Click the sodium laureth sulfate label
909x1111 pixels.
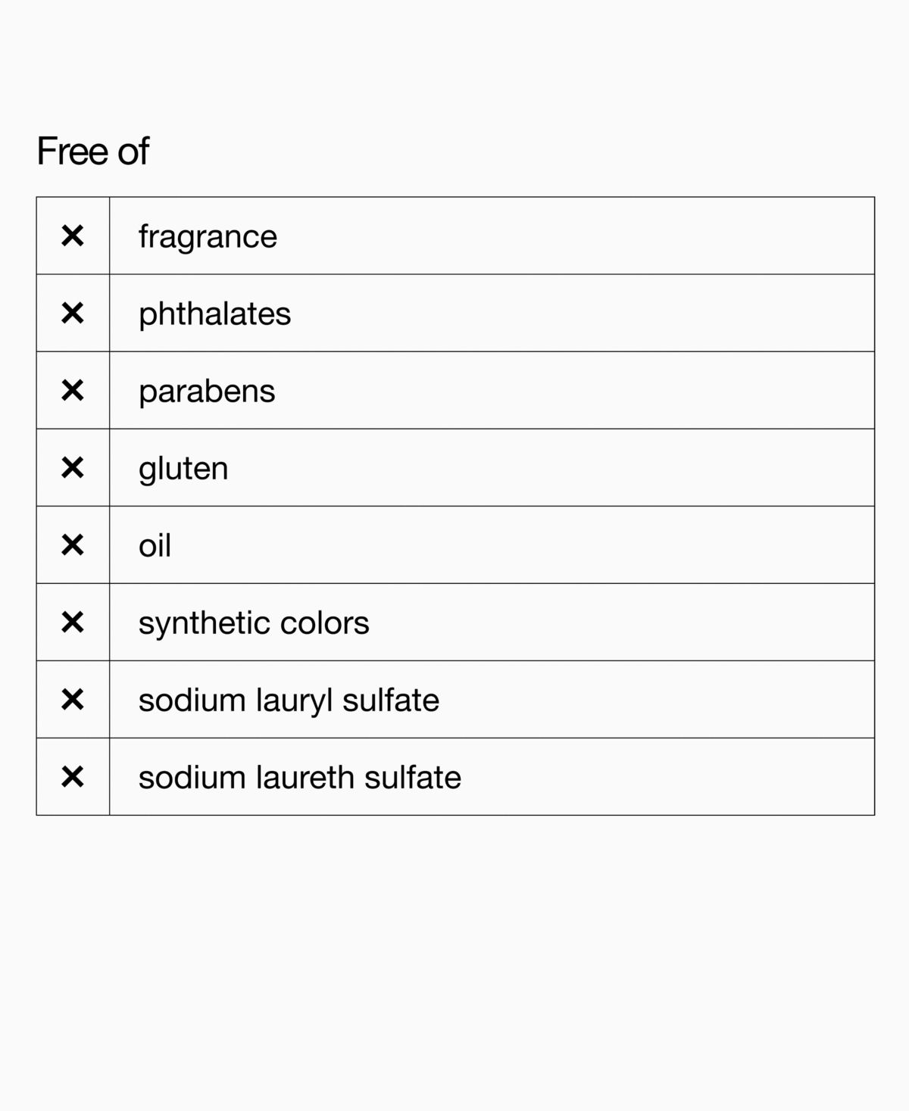pyautogui.click(x=300, y=777)
